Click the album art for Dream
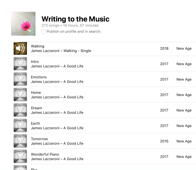This screenshot has height=170, width=196. coord(20,110)
